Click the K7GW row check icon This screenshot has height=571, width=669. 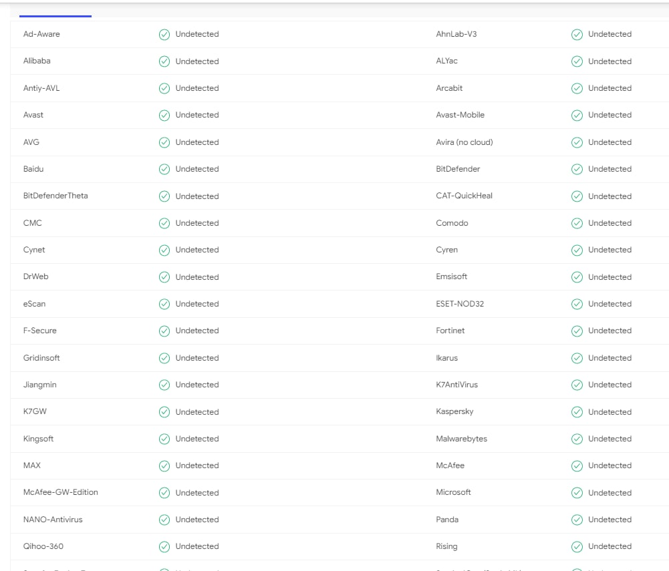(x=164, y=412)
